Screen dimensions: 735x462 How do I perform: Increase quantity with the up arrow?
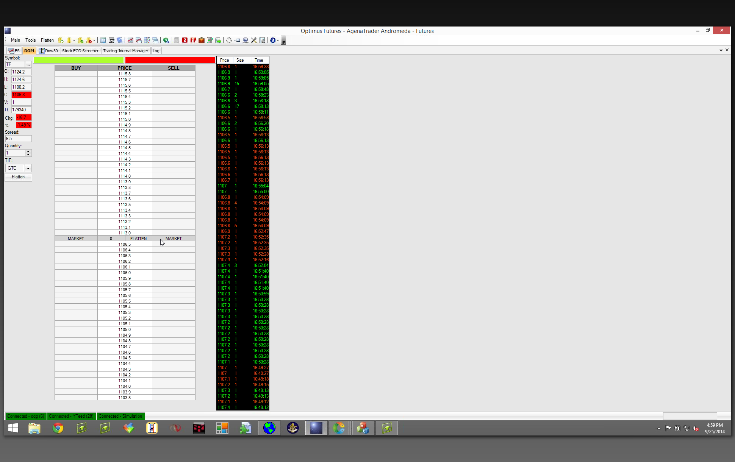coord(28,151)
